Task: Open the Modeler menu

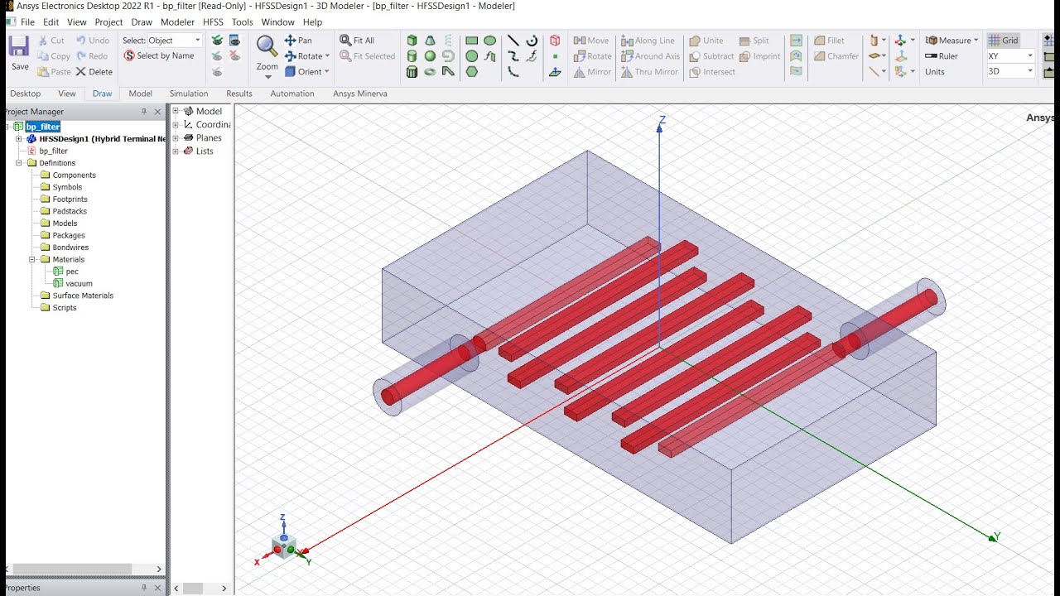Action: [177, 22]
